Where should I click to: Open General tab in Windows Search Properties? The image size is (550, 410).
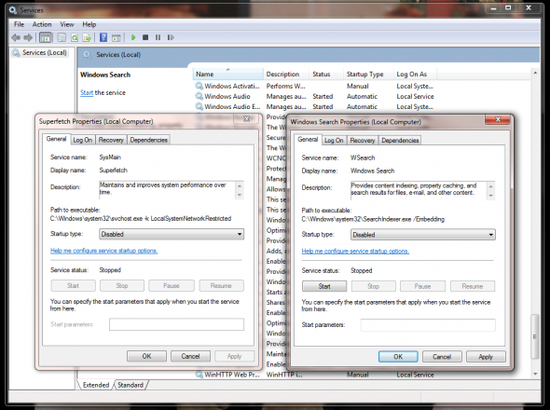pos(308,139)
